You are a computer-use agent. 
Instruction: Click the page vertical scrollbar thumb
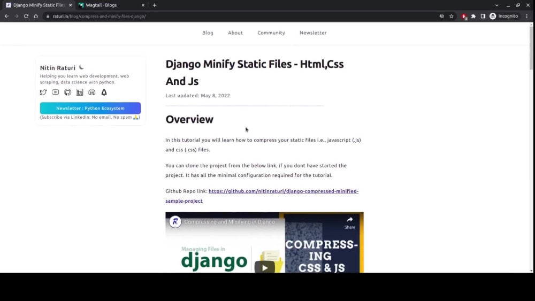[x=531, y=48]
